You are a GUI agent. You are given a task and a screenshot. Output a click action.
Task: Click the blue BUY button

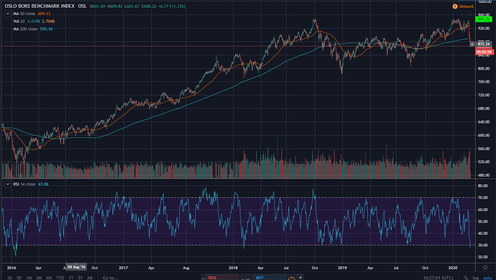click(x=270, y=277)
